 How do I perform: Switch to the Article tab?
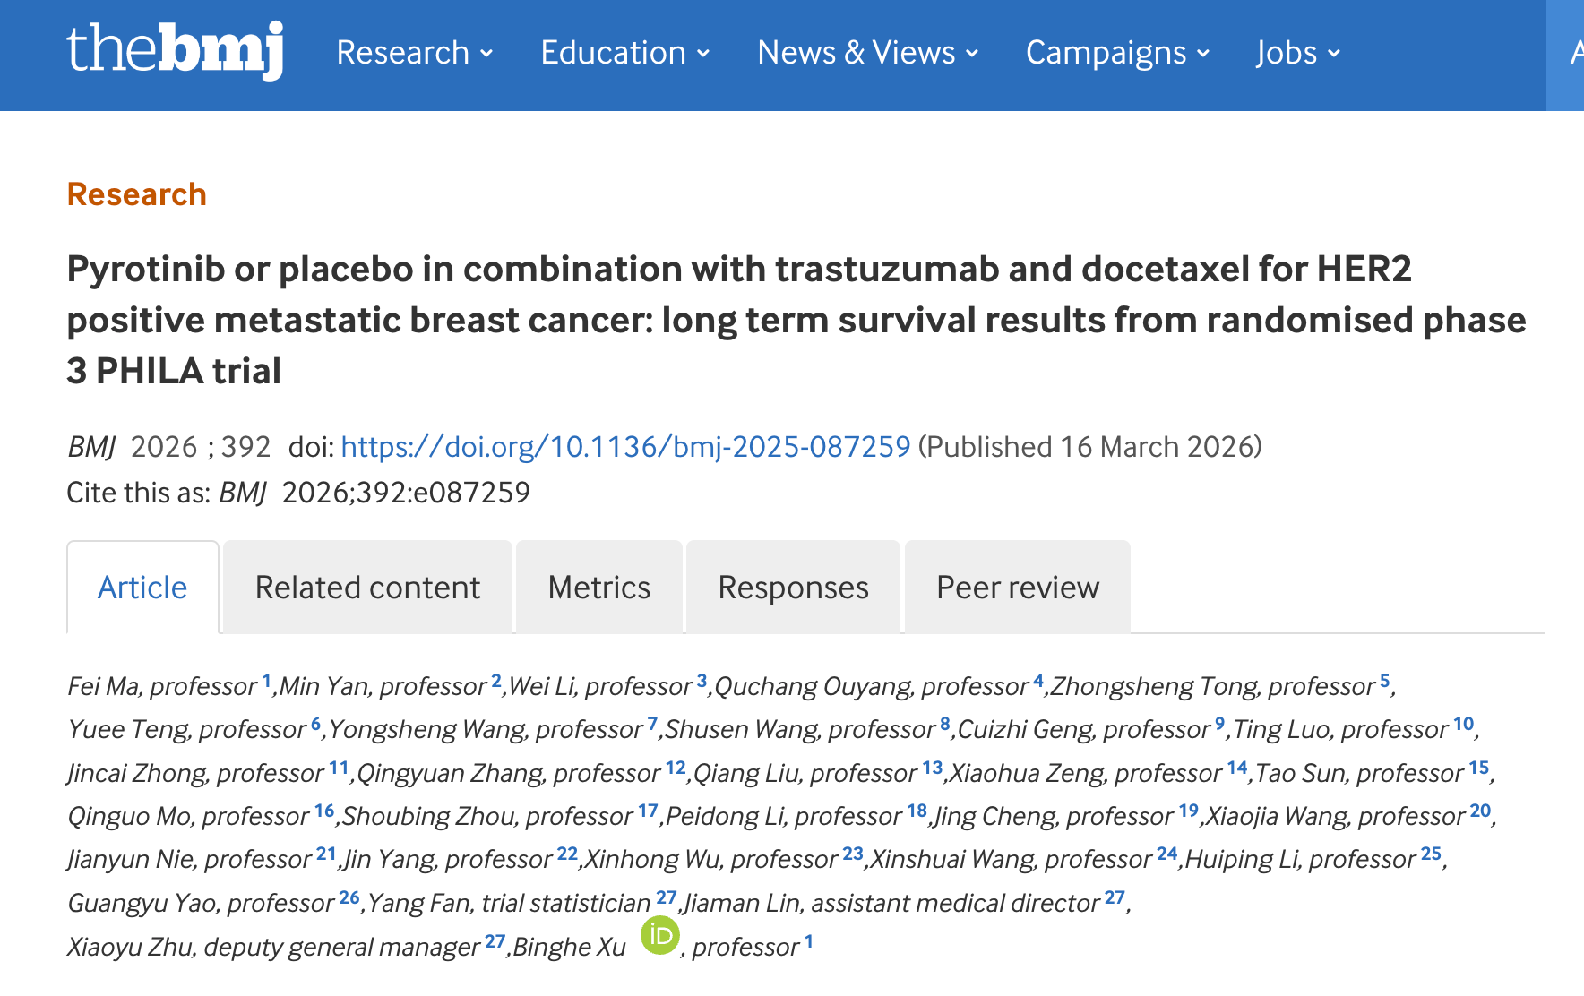142,588
